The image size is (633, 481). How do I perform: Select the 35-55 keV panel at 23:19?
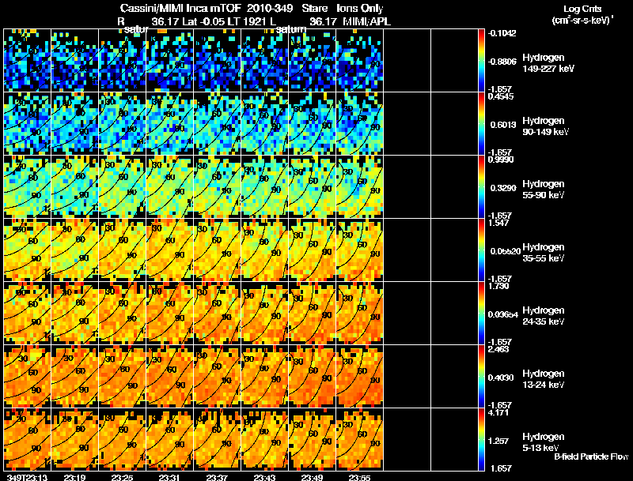[74, 250]
